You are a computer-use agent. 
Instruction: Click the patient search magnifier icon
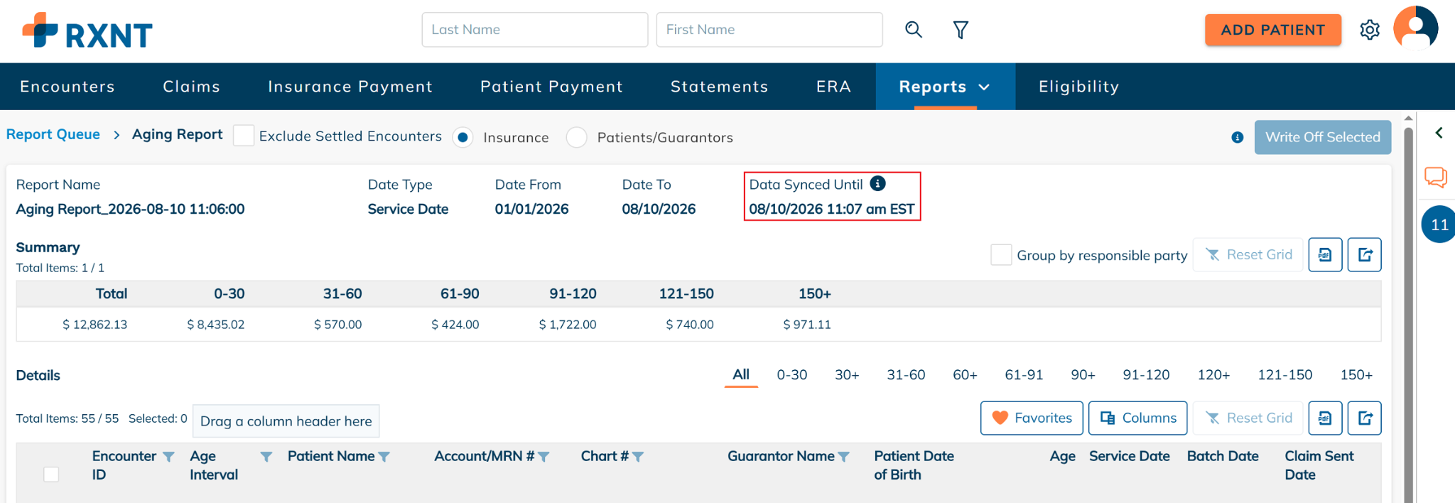[x=914, y=30]
